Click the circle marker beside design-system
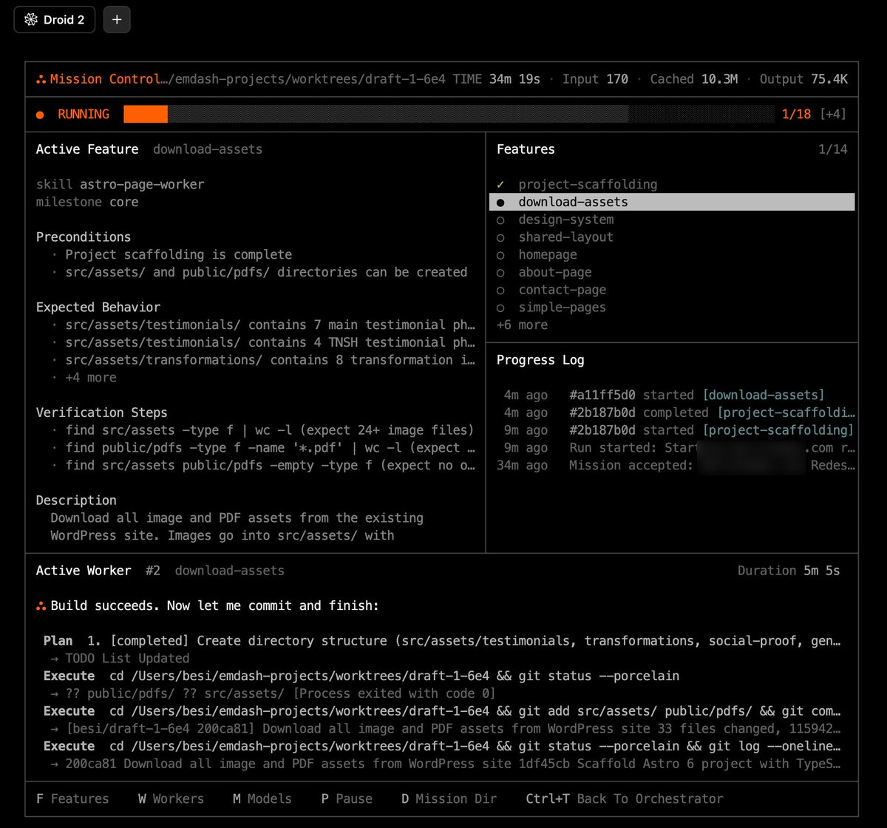Screen dimensions: 887x828 [500, 220]
